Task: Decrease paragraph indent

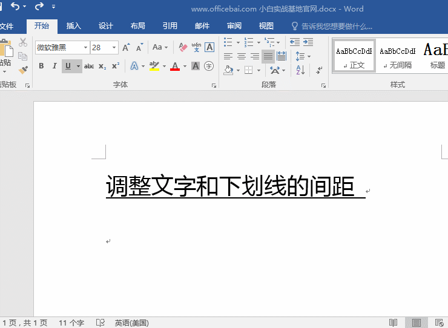Action: coord(295,42)
